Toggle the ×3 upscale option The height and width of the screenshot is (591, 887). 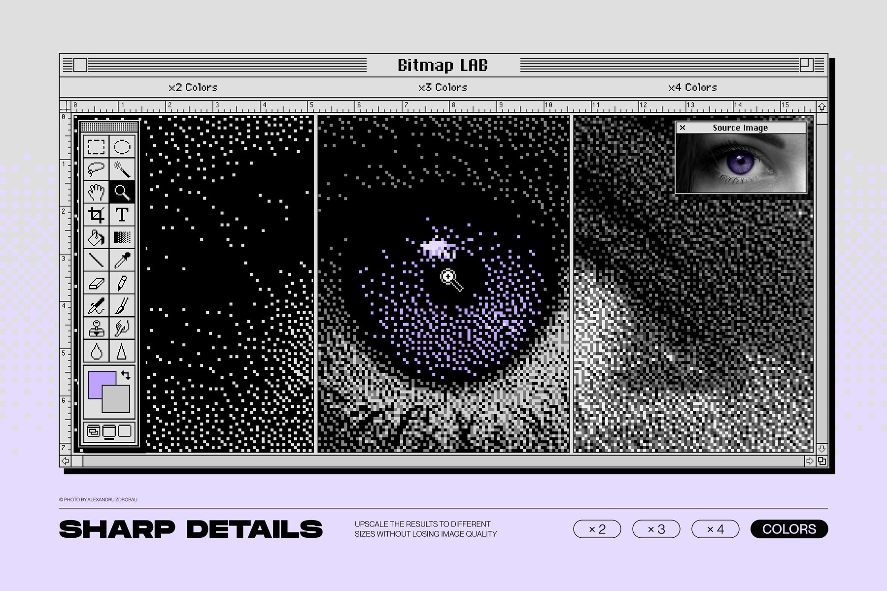[x=657, y=529]
